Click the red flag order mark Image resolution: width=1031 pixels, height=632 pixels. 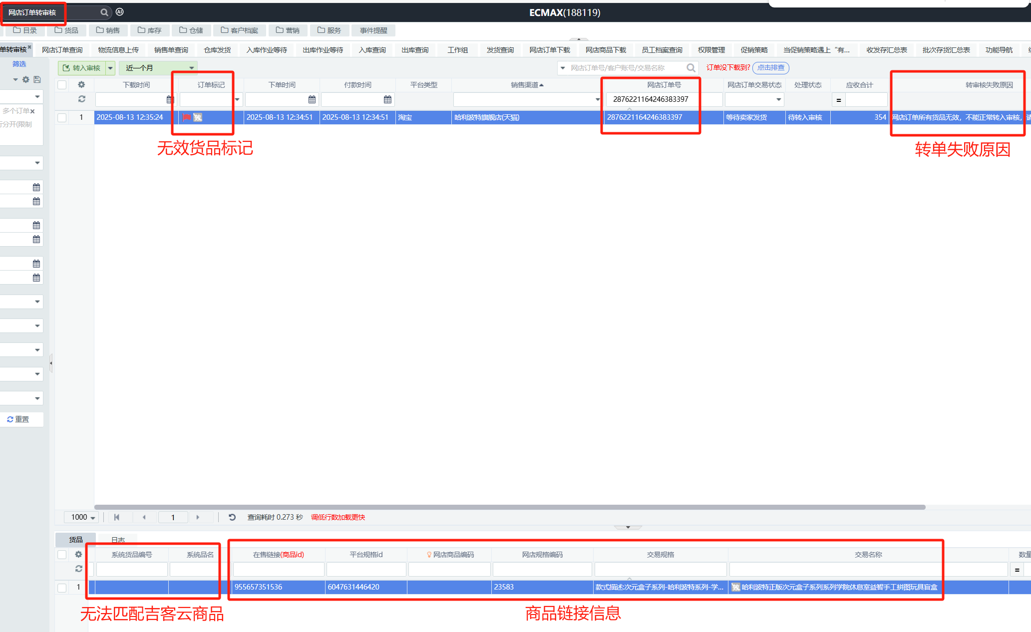point(187,117)
